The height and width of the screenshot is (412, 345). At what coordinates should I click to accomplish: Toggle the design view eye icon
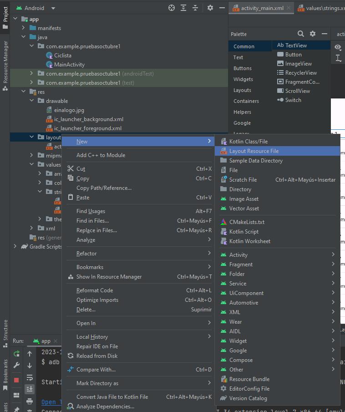[x=338, y=47]
